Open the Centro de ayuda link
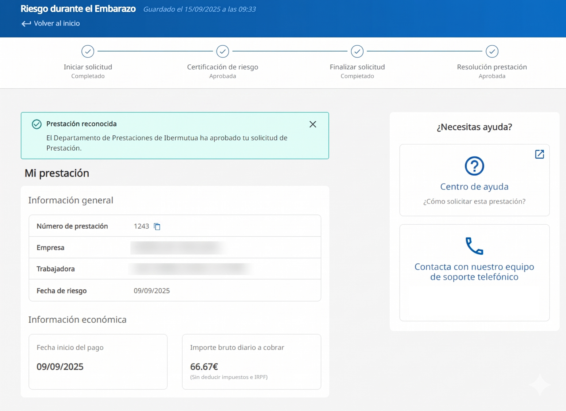This screenshot has width=566, height=411. [474, 187]
